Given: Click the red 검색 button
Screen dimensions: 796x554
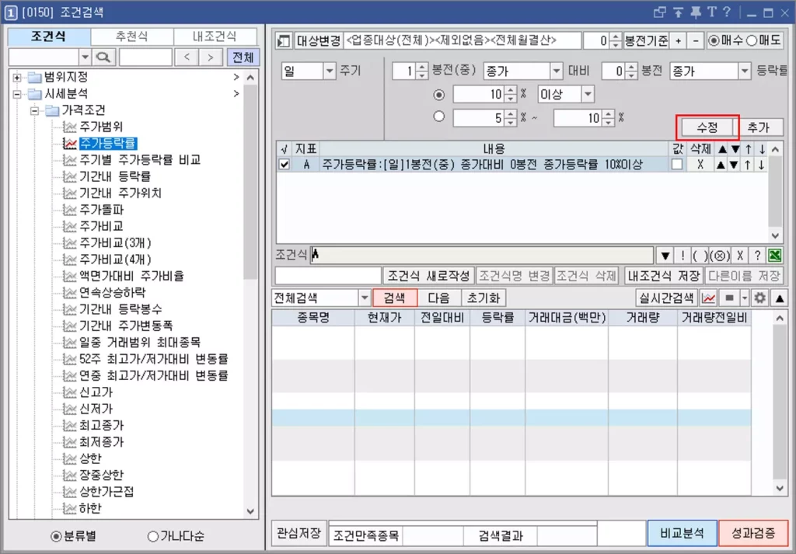Looking at the screenshot, I should coord(394,298).
